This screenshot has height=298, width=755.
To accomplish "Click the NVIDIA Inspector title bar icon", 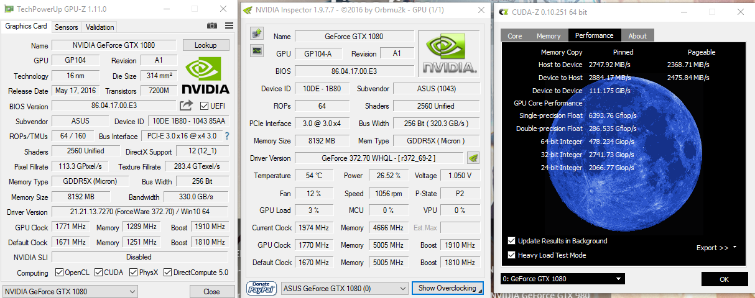I will pos(248,10).
